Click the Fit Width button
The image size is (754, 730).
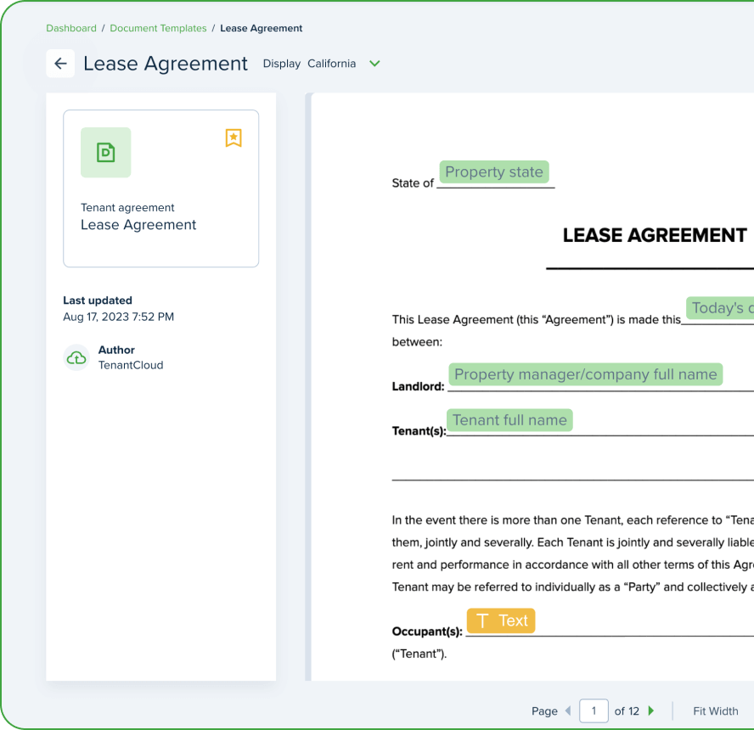714,710
